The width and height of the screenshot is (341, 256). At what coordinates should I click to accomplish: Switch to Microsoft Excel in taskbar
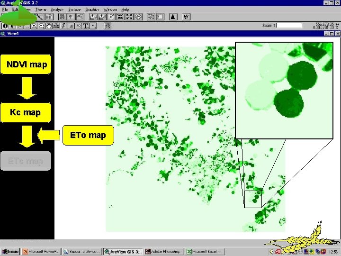205,251
